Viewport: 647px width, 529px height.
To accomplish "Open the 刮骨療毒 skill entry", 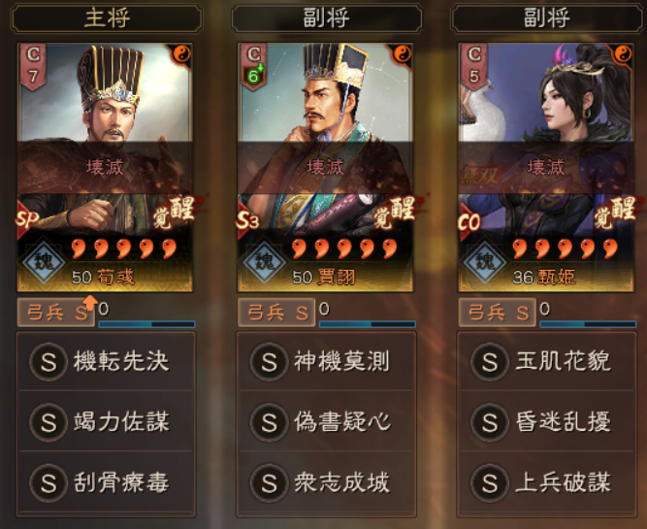I will [106, 482].
